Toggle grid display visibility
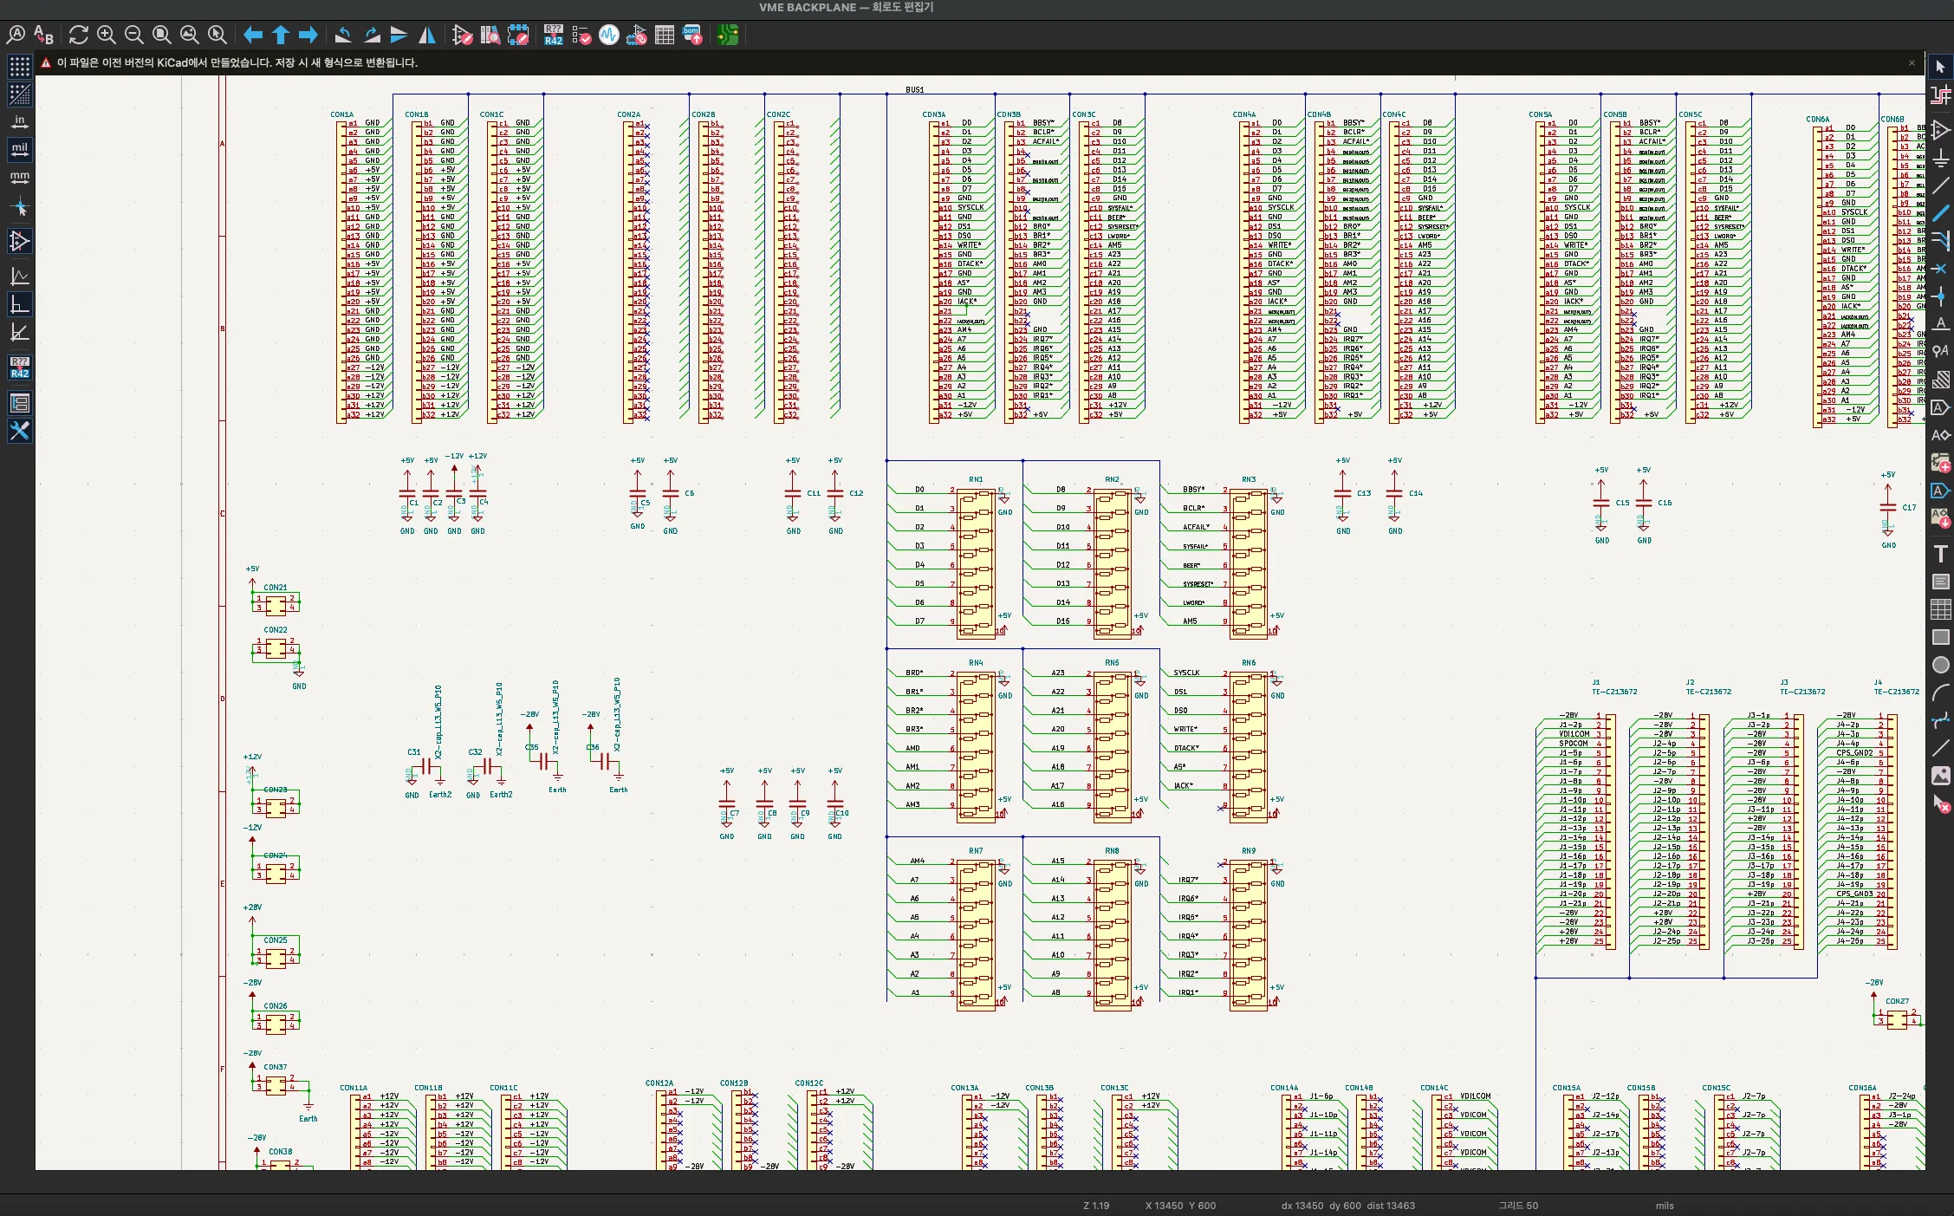This screenshot has width=1954, height=1216. coord(19,67)
